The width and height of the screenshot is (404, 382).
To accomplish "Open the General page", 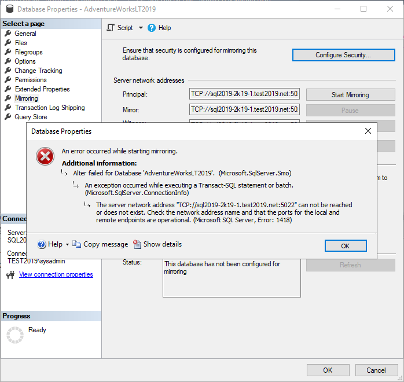I will [x=25, y=34].
